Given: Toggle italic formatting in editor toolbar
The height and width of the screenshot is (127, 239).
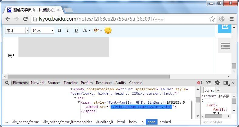Looking at the screenshot, I should coord(68,31).
